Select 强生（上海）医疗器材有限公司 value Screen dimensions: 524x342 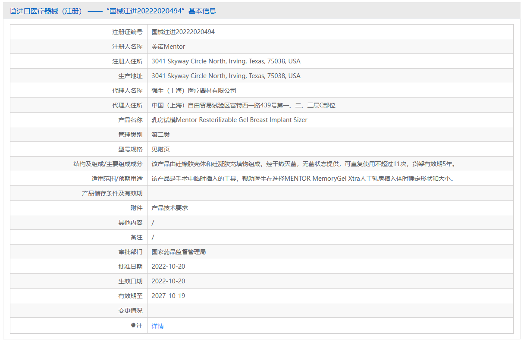[x=194, y=91]
